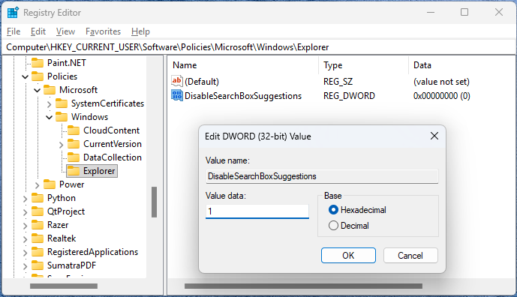Viewport: 517px width, 297px height.
Task: Click the Policies folder icon
Action: (38, 76)
